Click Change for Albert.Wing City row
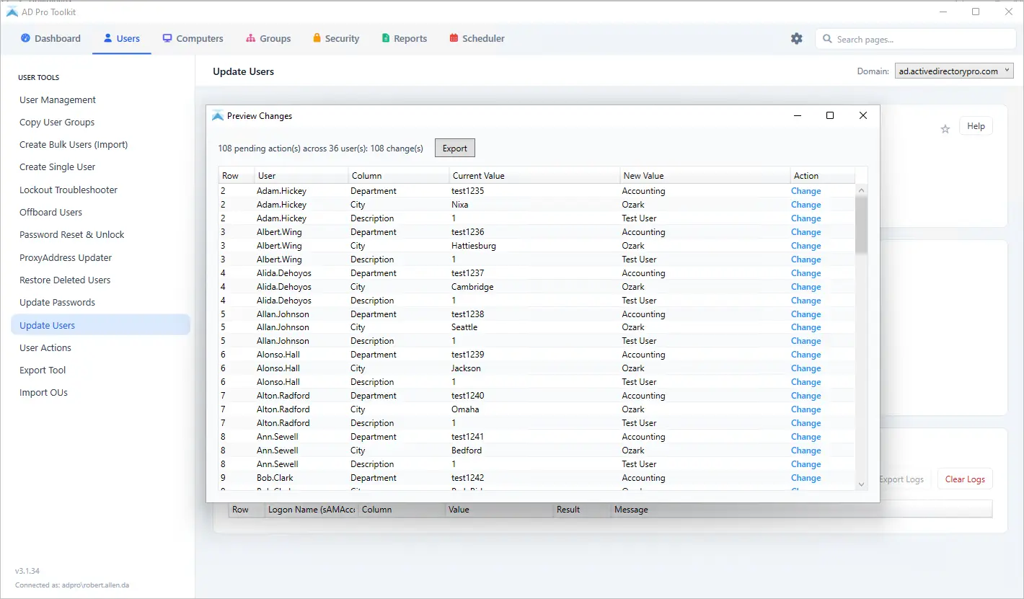 point(805,246)
